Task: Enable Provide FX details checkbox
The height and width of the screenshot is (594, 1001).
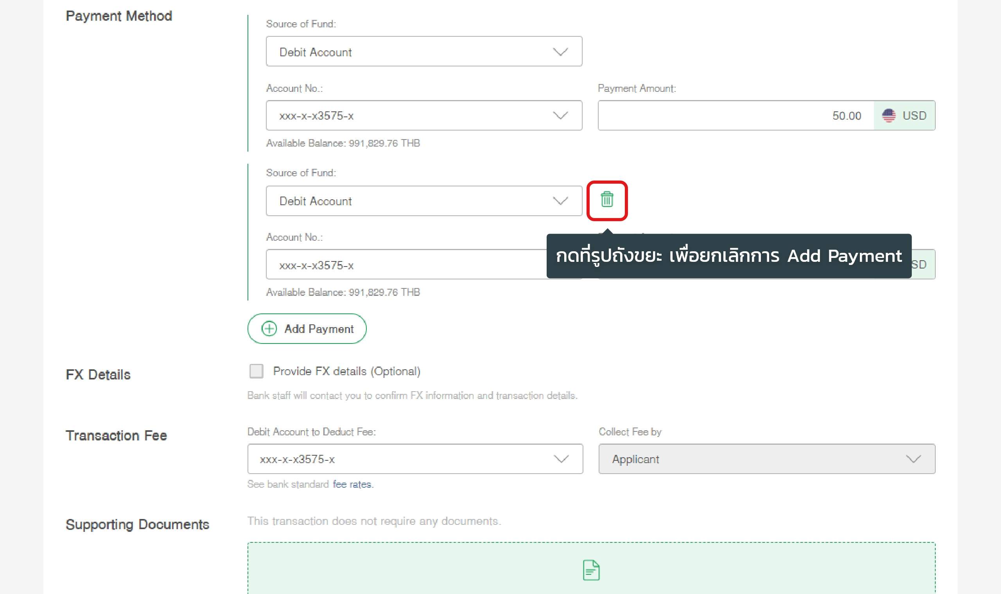Action: pyautogui.click(x=256, y=371)
